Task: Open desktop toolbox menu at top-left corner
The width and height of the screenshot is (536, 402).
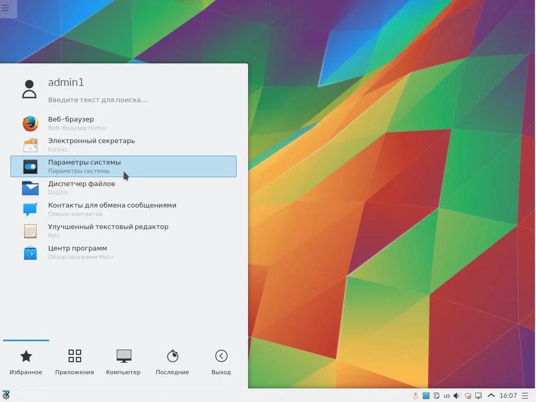Action: 6,7
